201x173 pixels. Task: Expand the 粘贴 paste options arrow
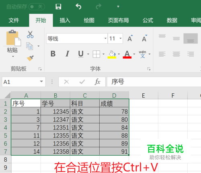13,57
